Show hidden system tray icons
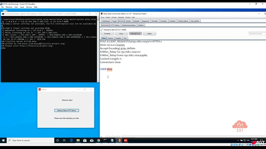The image size is (266, 149). 238,140
